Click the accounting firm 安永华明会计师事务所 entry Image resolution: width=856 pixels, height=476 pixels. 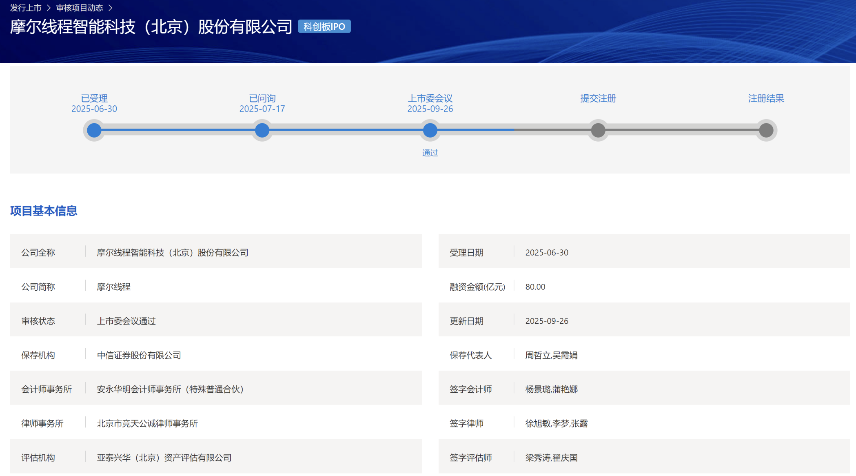pos(170,389)
